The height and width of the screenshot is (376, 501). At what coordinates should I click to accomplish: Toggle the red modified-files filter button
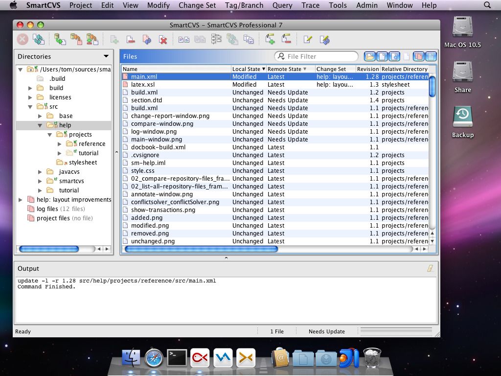coord(418,56)
